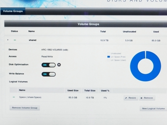Click the device ARC-1882-VOL#000 (sdb)

(x=55, y=50)
